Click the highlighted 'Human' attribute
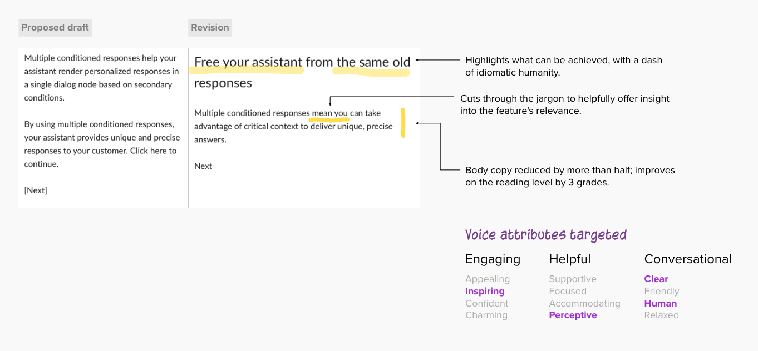This screenshot has height=351, width=758. (x=661, y=303)
